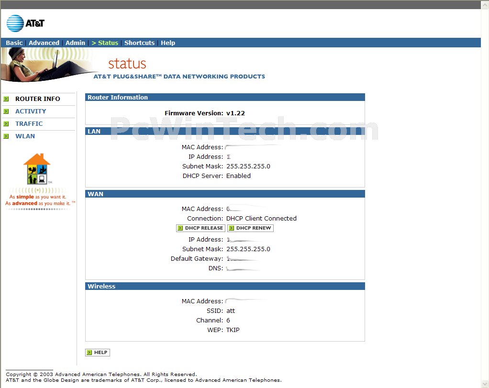The width and height of the screenshot is (489, 388).
Task: Click 'As simple as you want it' slogan
Action: click(38, 197)
